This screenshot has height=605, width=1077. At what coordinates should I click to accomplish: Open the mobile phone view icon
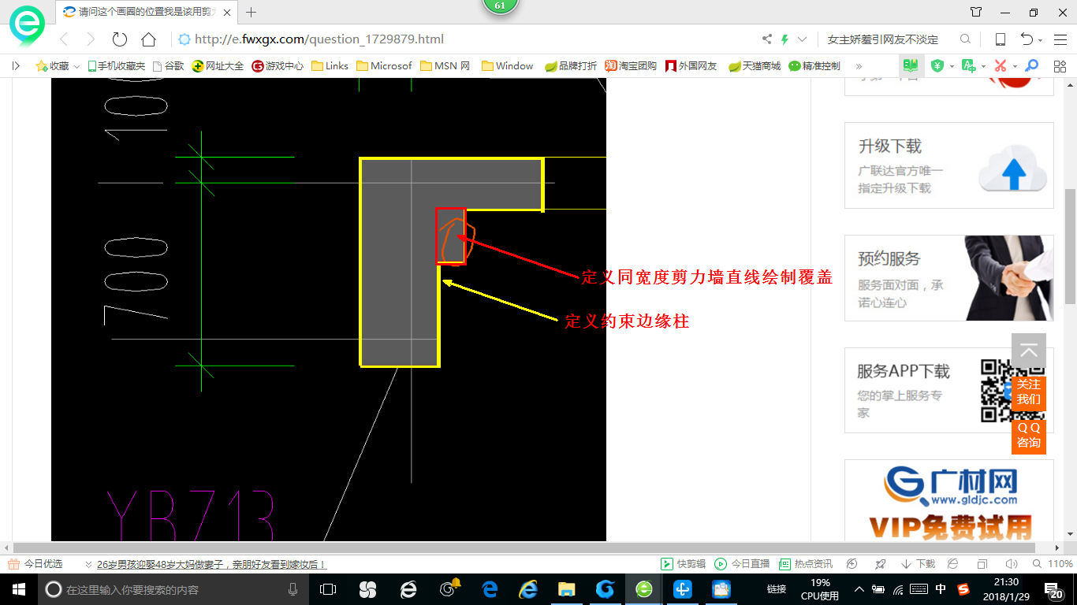coord(1000,39)
